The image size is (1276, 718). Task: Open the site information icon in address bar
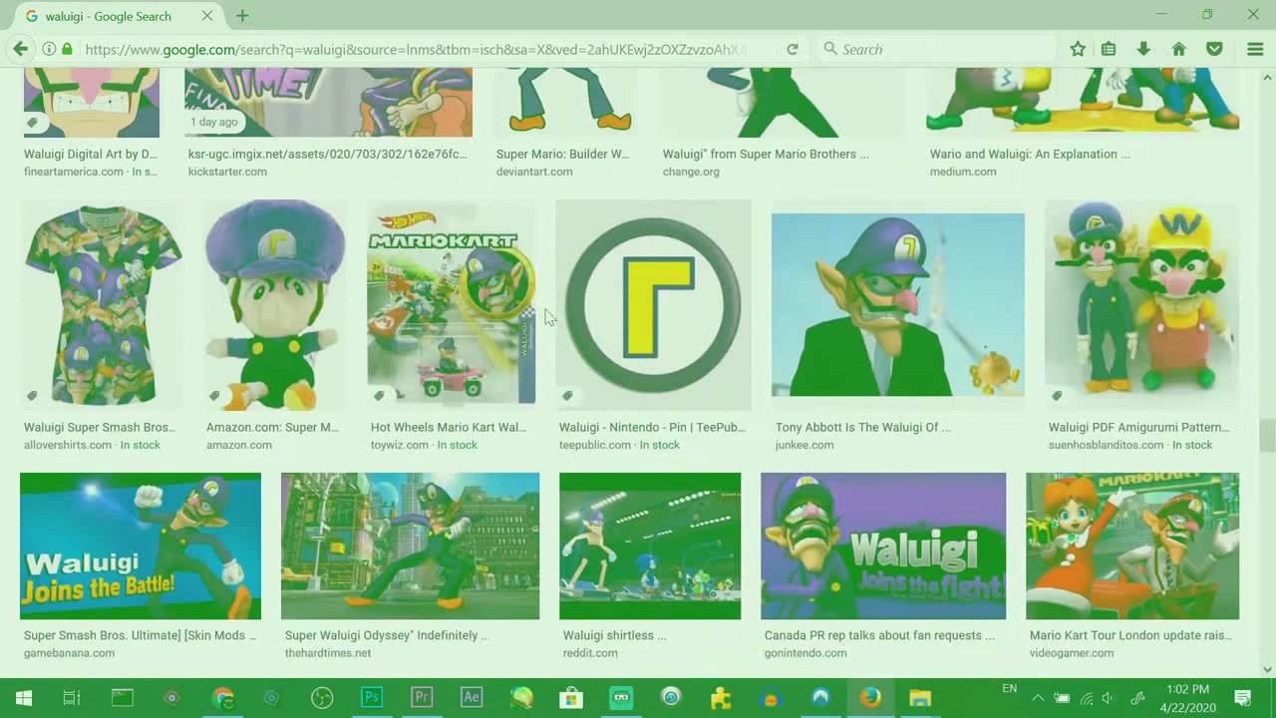48,49
